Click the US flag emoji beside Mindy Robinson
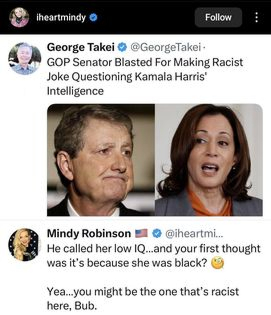 pos(142,233)
